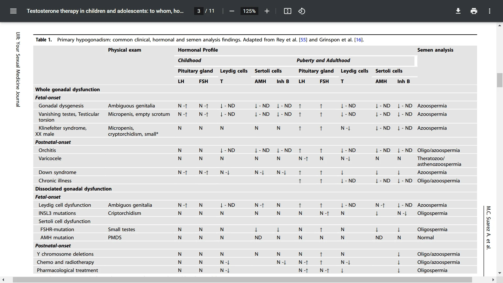This screenshot has height=283, width=503.
Task: Click 'Criptorchidism' physical exam cell
Action: (124, 213)
